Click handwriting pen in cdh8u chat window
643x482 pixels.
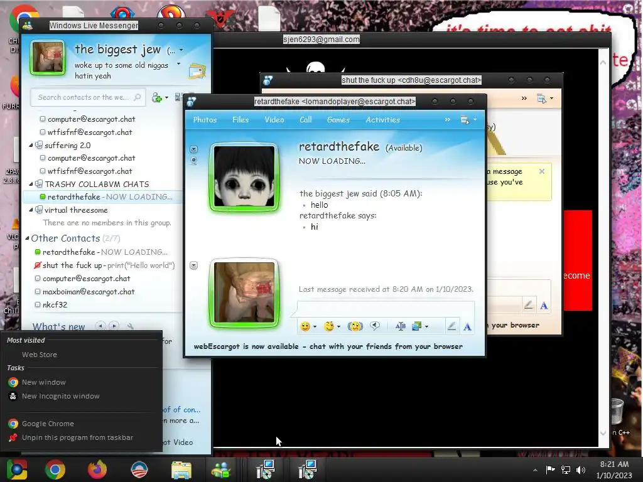[528, 304]
